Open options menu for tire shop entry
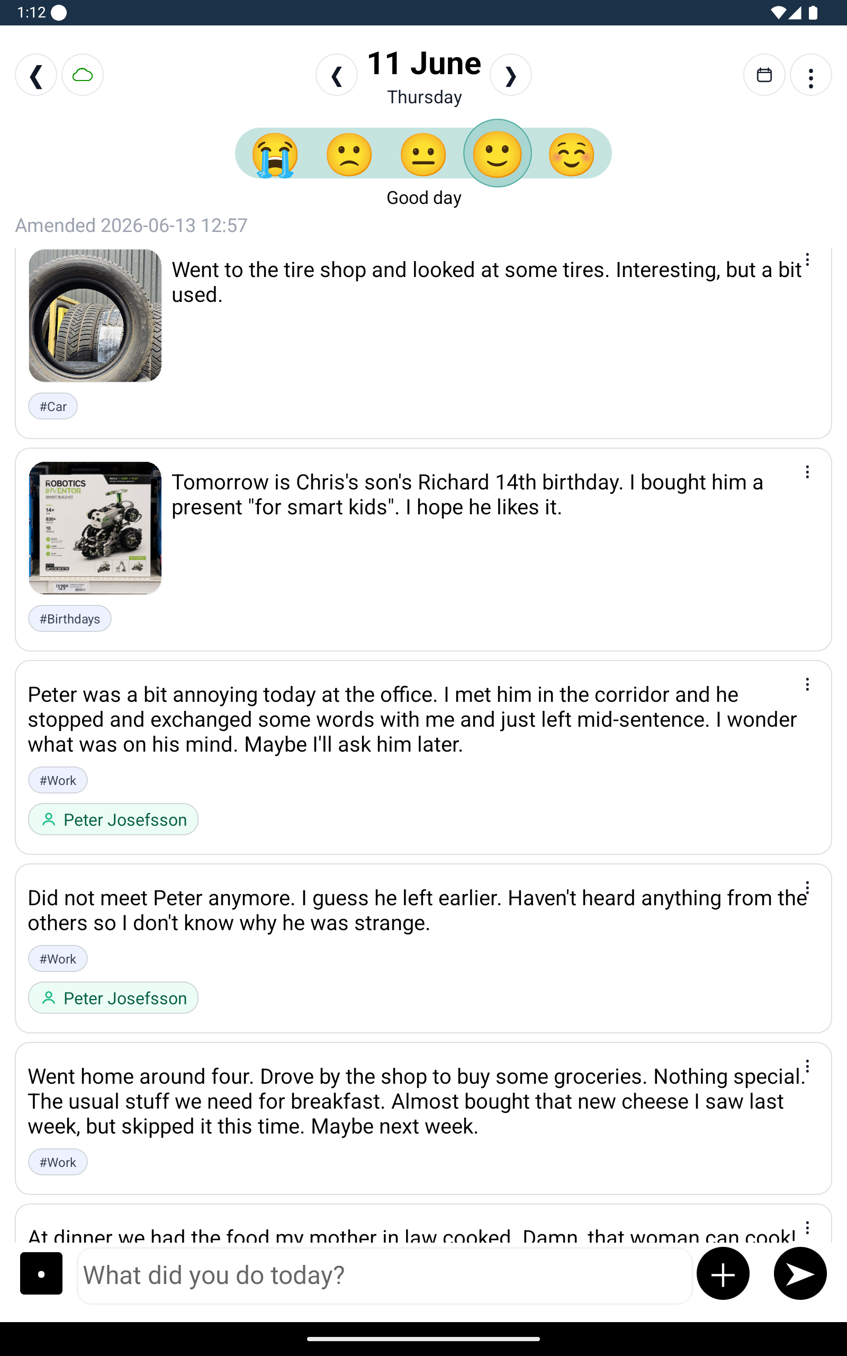 click(807, 260)
